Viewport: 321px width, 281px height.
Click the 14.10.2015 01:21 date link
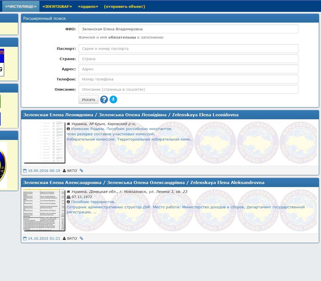pos(44,238)
